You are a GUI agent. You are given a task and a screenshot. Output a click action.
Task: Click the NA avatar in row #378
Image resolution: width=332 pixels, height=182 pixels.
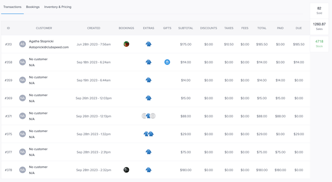pyautogui.click(x=22, y=170)
